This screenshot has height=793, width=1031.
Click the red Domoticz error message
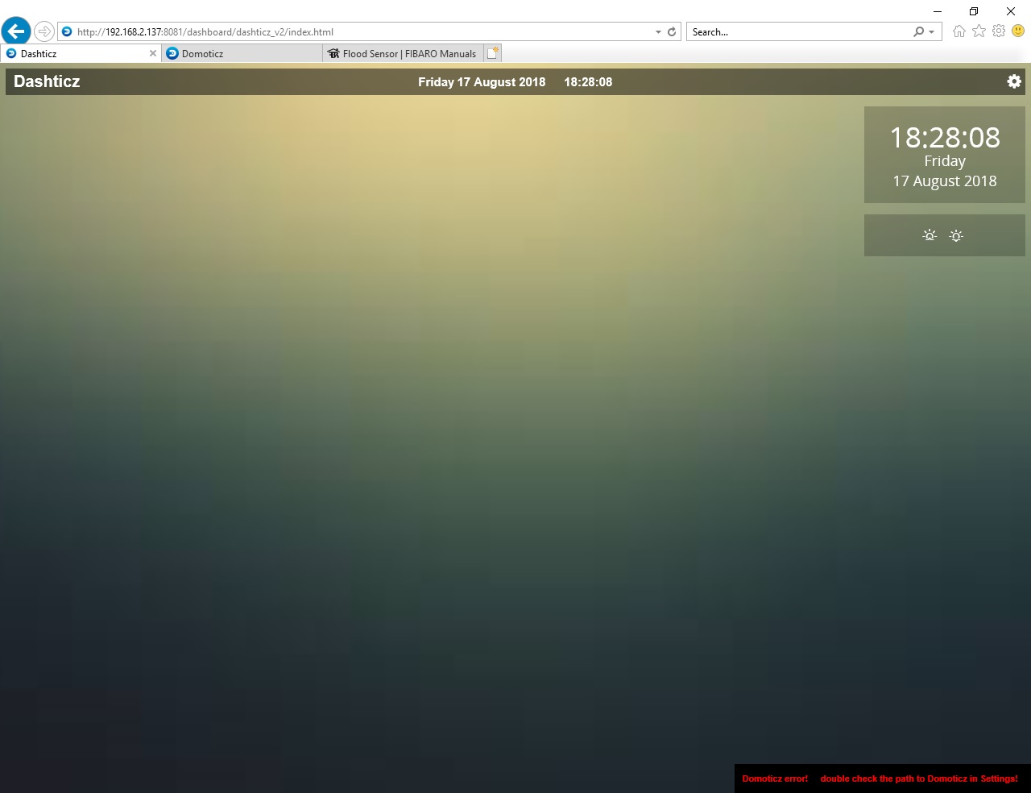pos(880,778)
